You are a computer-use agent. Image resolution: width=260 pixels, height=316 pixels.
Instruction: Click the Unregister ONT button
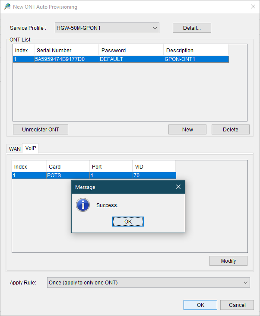coord(41,129)
